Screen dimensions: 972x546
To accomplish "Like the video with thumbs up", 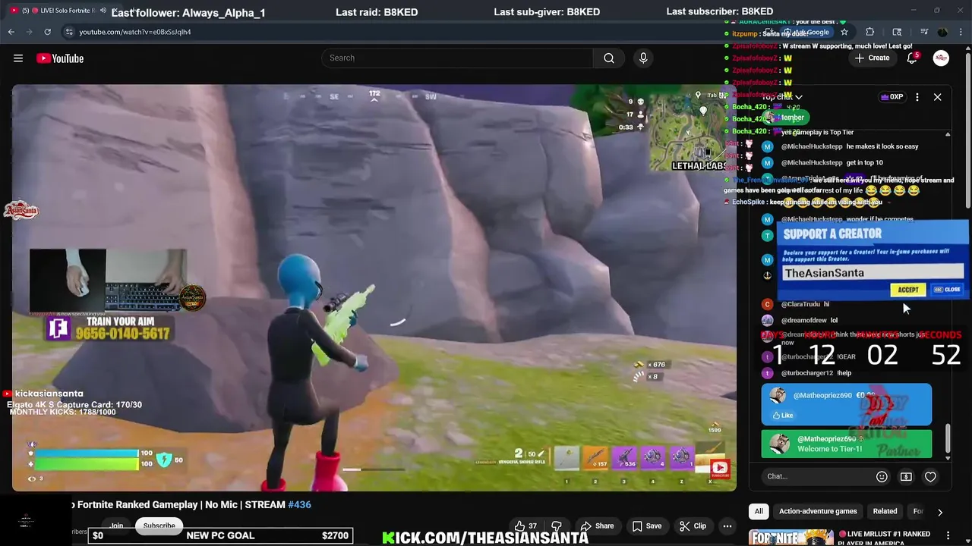I will (525, 526).
